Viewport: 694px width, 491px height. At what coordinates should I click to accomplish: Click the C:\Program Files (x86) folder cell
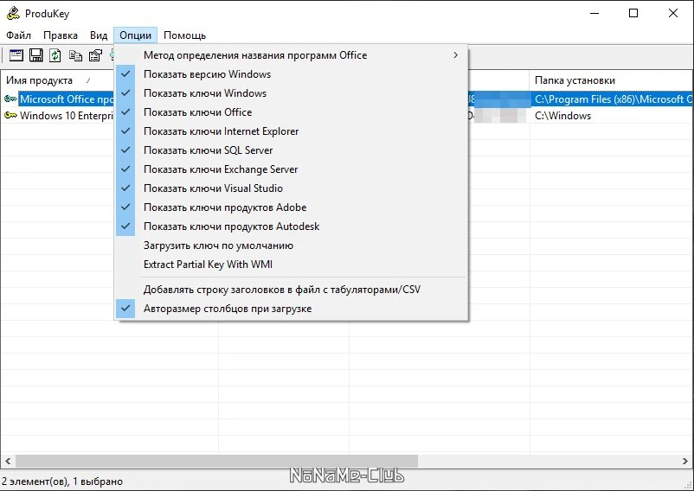611,99
